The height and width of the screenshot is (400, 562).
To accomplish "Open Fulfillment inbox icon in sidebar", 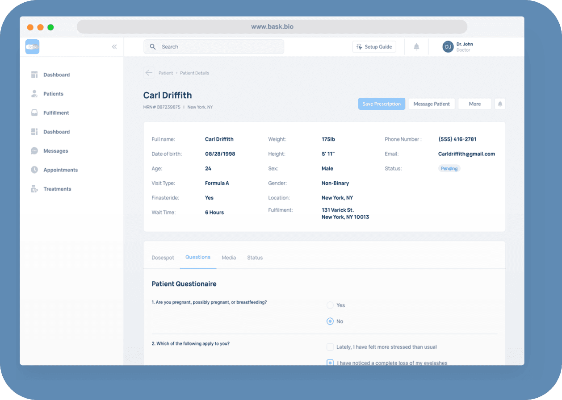I will [34, 113].
